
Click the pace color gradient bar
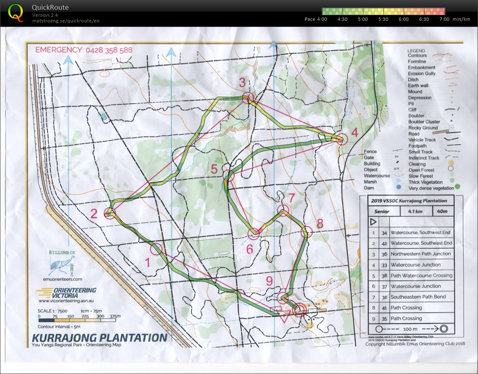point(383,11)
